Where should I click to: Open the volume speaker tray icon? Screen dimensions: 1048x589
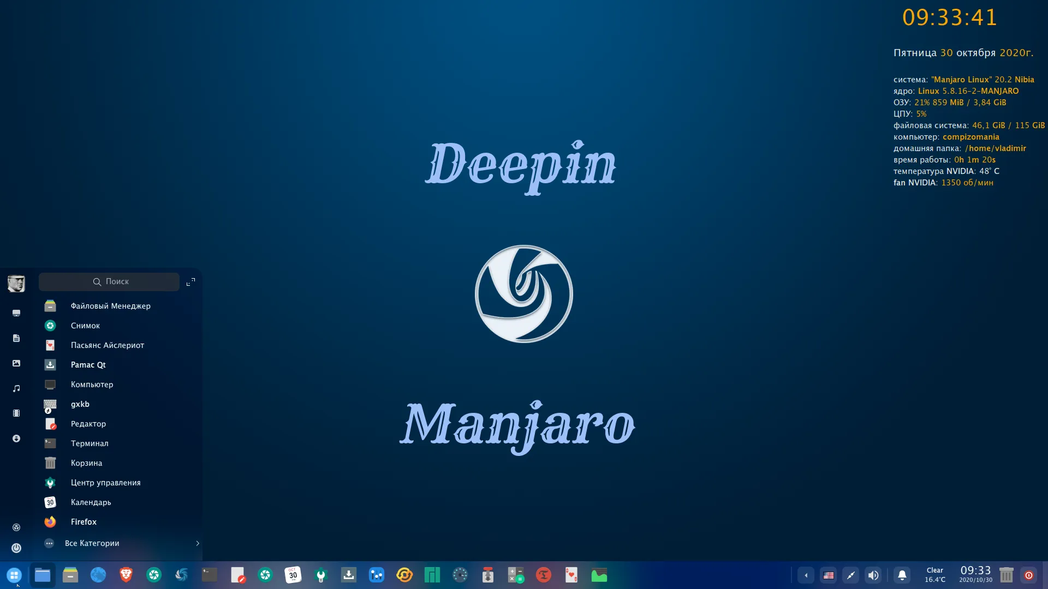[873, 575]
